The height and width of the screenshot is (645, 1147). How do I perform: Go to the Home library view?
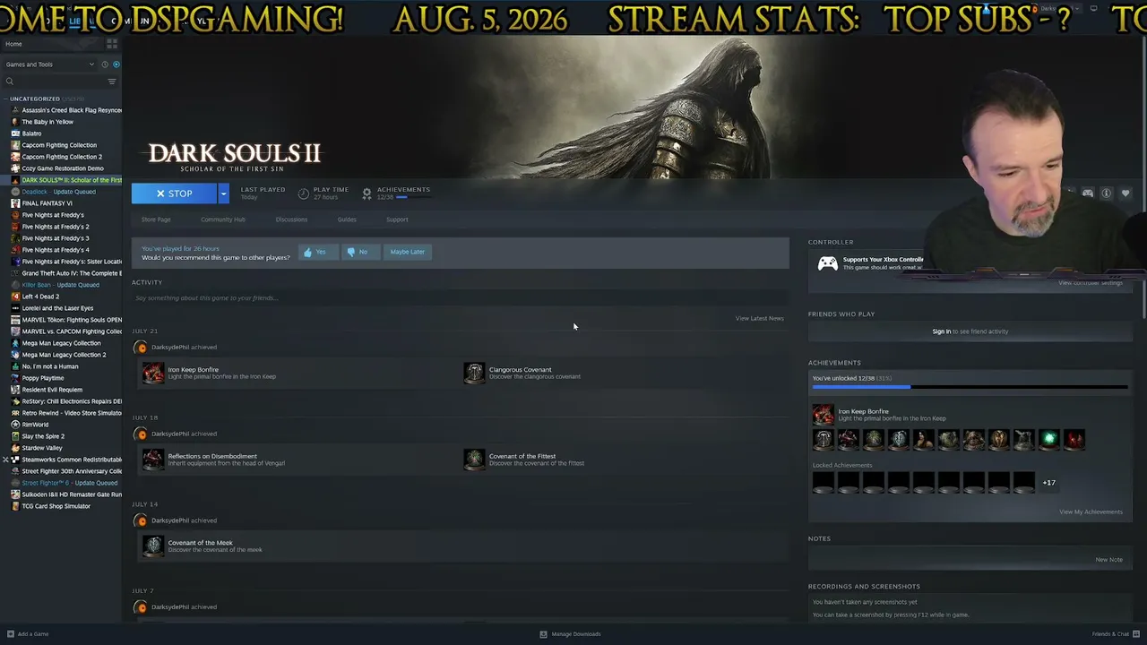(x=13, y=44)
